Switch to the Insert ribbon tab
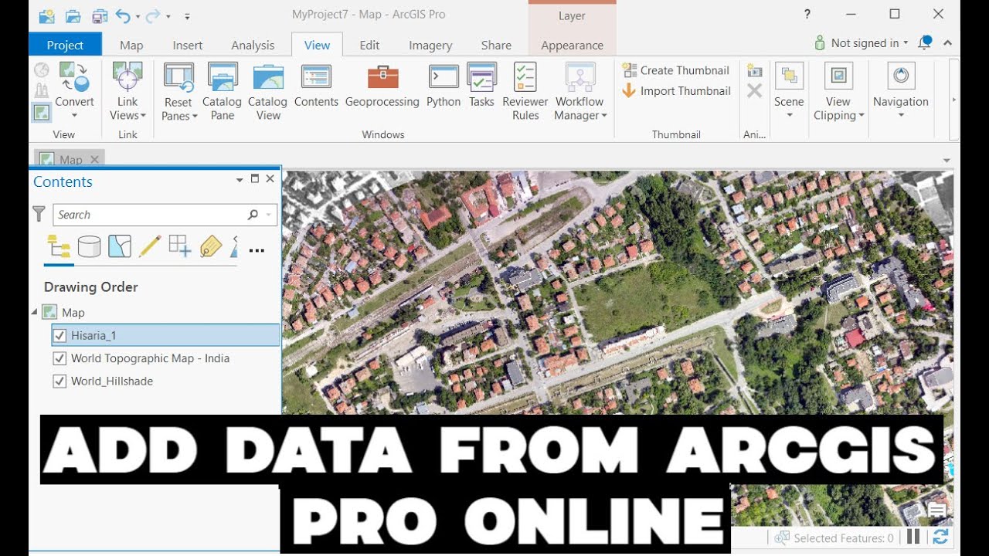The height and width of the screenshot is (556, 989). coord(188,45)
